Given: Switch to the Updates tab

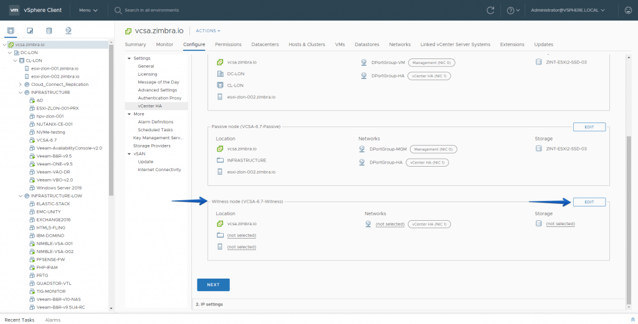Looking at the screenshot, I should point(543,44).
